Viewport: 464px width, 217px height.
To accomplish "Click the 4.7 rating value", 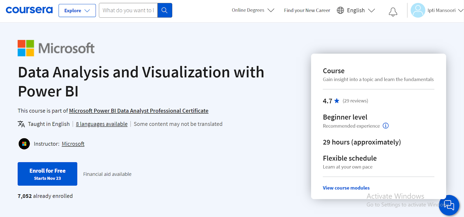I will pos(327,101).
